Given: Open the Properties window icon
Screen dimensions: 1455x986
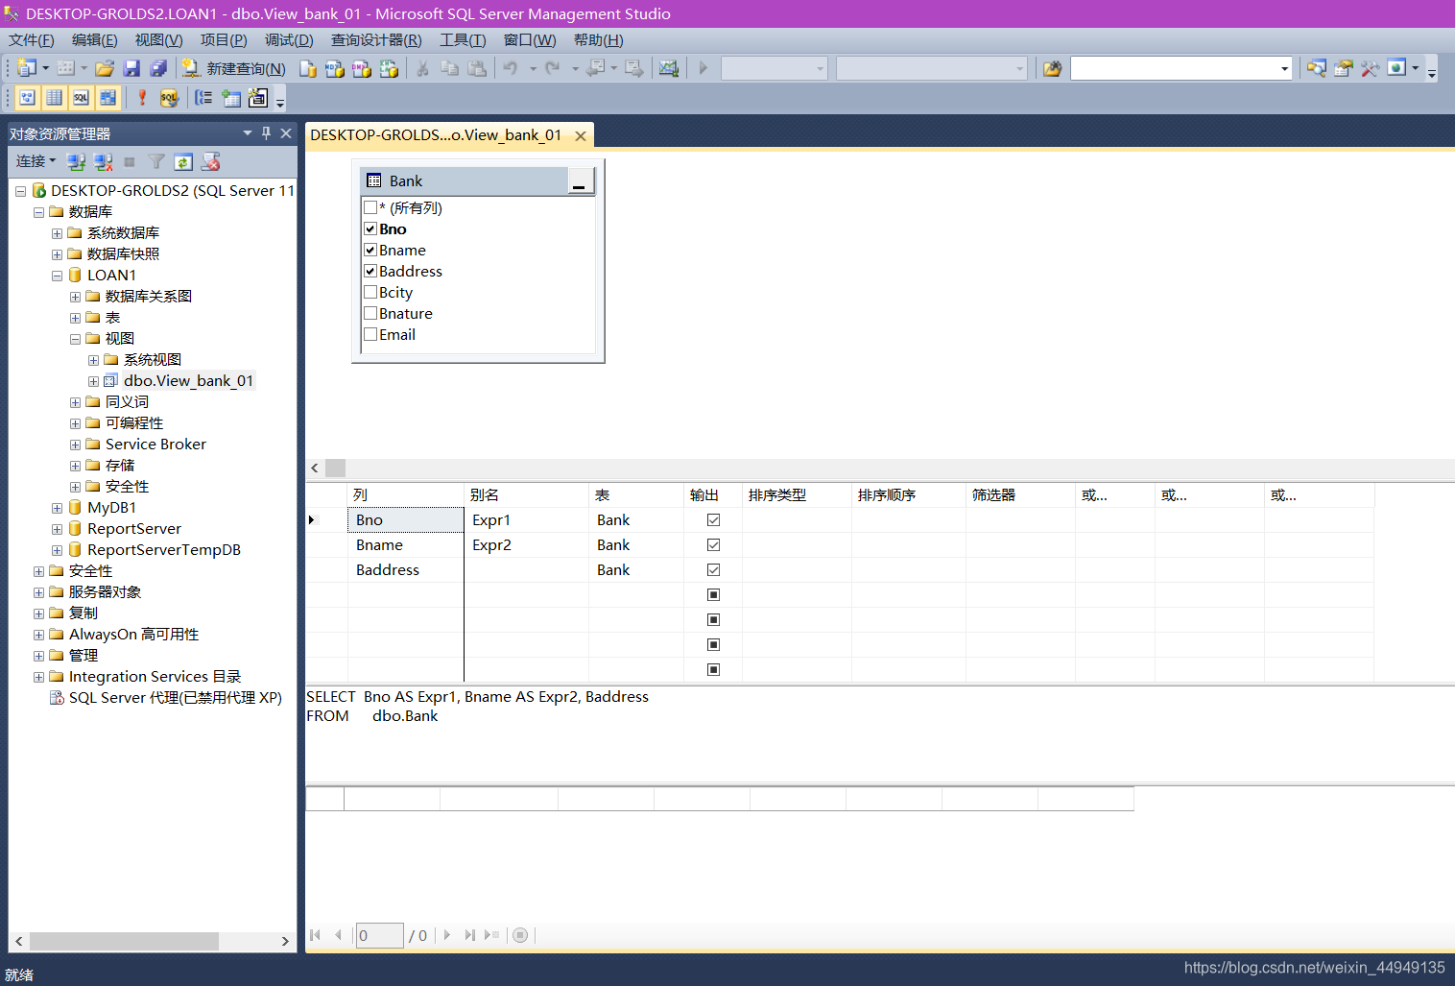Looking at the screenshot, I should (1344, 68).
